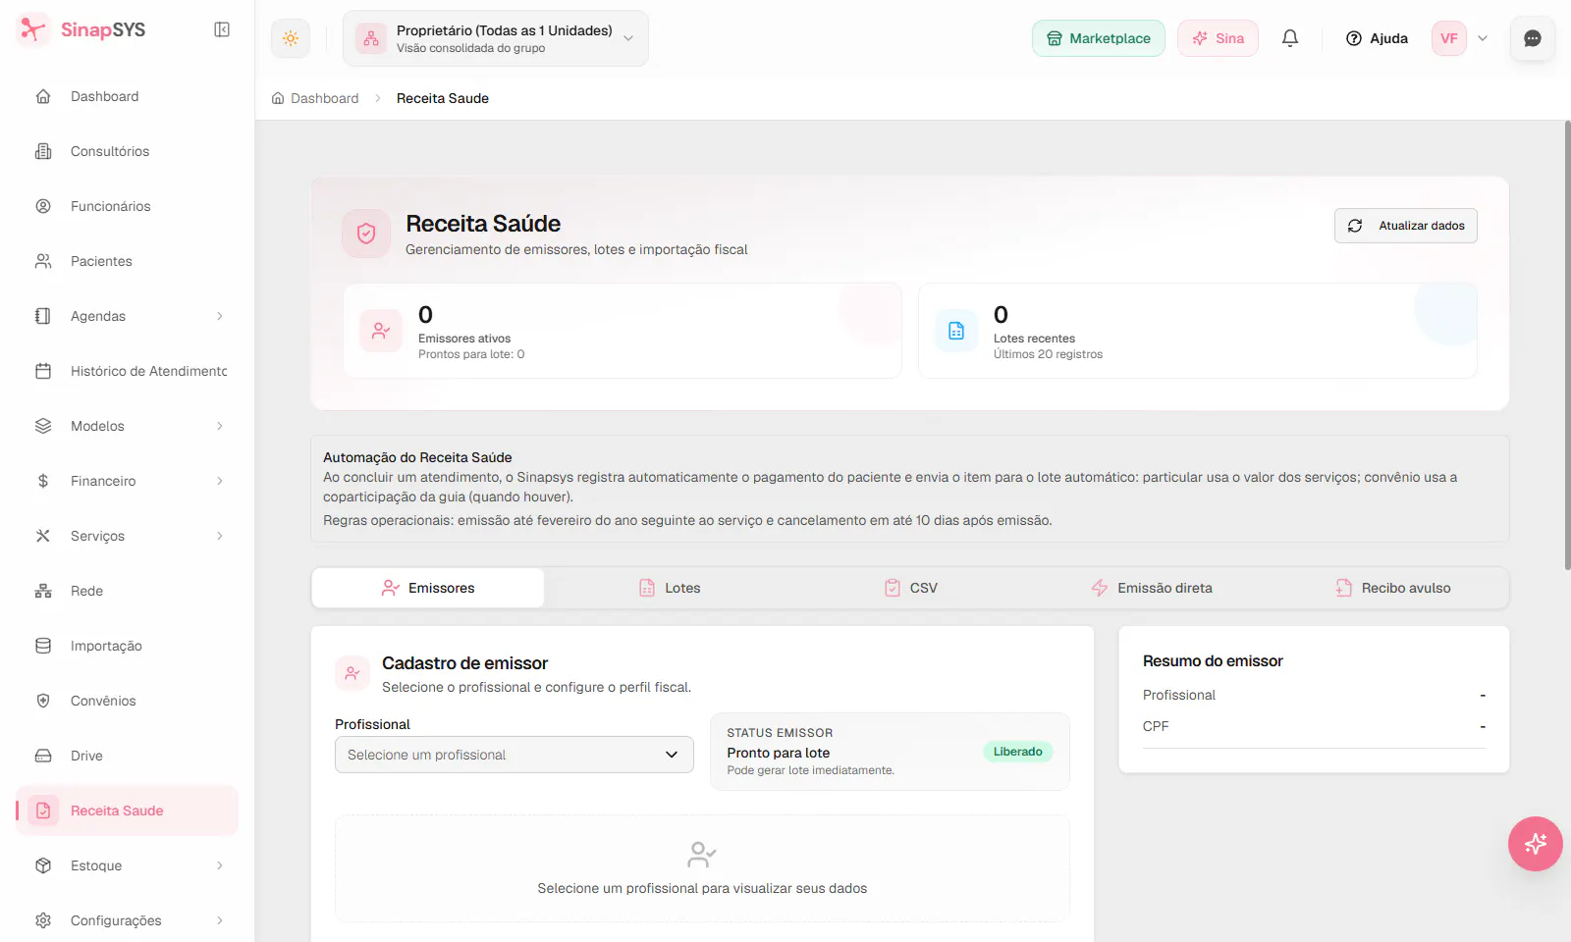This screenshot has width=1571, height=942.
Task: Click the page vertical scrollbar
Action: 1567,343
